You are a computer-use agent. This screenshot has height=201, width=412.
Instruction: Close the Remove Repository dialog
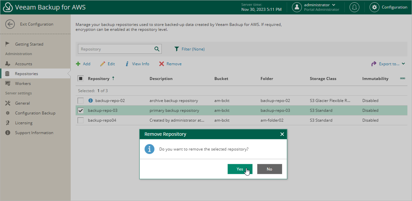click(x=282, y=134)
